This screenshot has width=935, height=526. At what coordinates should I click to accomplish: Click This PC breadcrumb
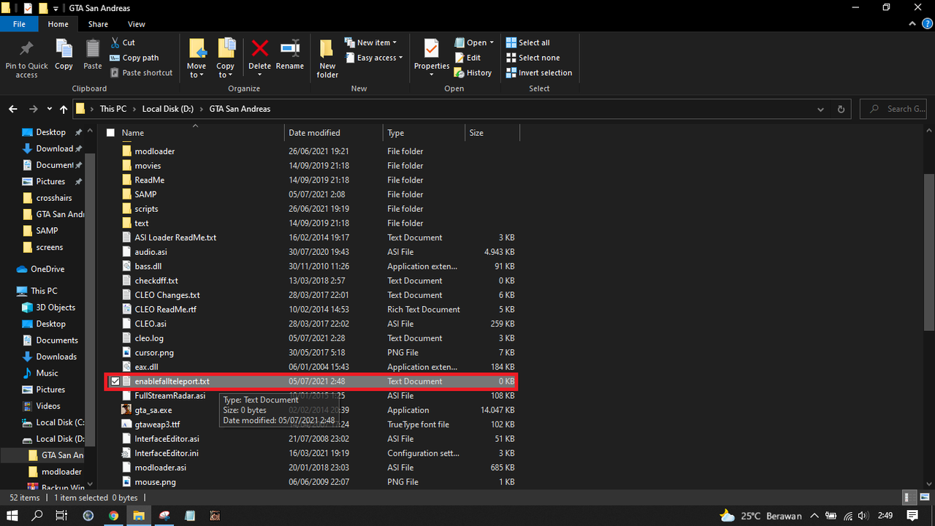point(113,109)
